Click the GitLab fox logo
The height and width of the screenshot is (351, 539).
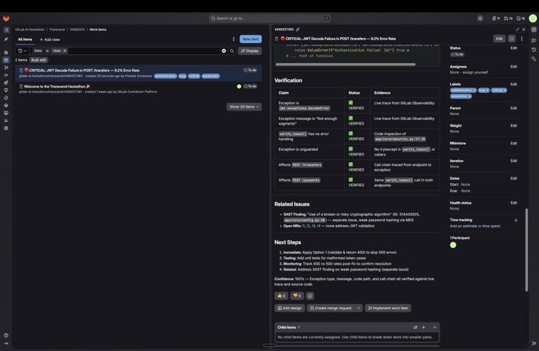[x=6, y=18]
